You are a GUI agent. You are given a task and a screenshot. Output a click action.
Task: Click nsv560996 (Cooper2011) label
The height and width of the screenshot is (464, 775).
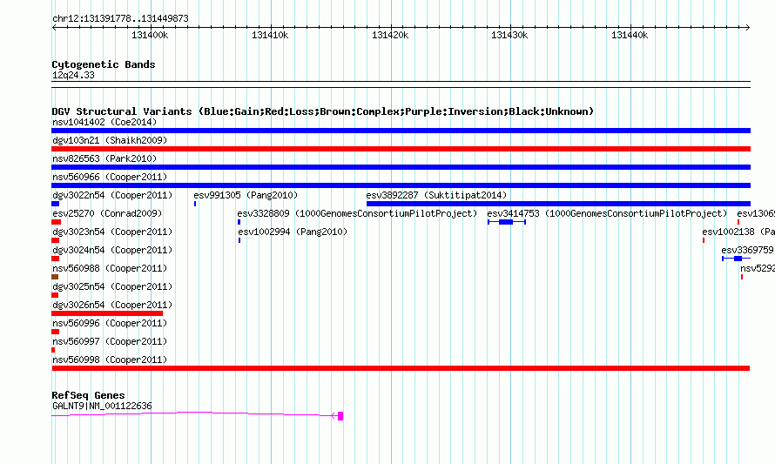click(x=110, y=323)
